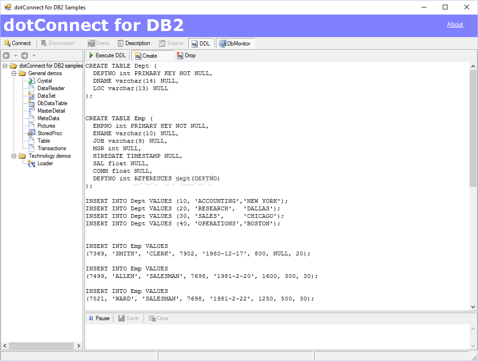Select the Transactions tree label
Screen dimensions: 478x361
click(52, 148)
